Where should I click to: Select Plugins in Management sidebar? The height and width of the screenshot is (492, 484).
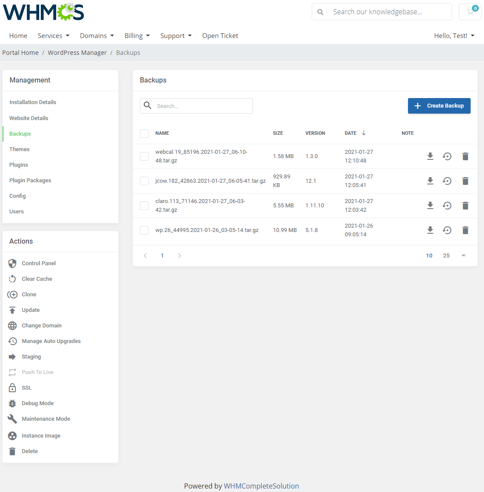tap(19, 165)
